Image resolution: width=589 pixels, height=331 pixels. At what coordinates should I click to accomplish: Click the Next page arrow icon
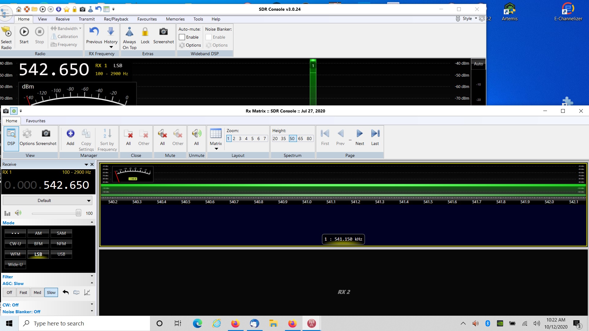360,134
